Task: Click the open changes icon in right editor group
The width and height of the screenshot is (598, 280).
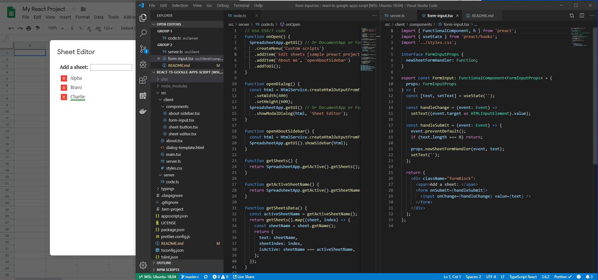Action: click(572, 16)
